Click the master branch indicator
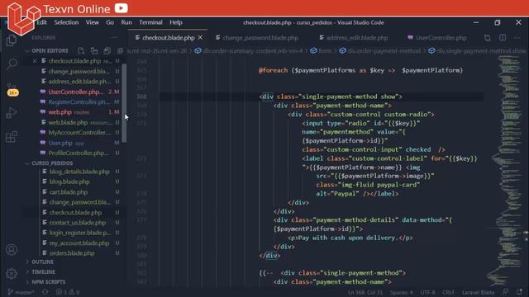Viewport: 529px width, 297px height. tap(21, 292)
